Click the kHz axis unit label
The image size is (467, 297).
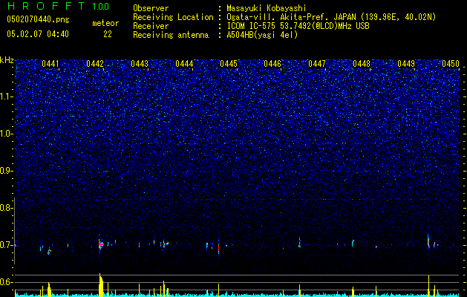click(x=7, y=60)
